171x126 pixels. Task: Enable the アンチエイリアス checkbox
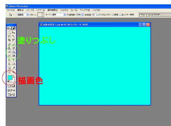point(98,15)
